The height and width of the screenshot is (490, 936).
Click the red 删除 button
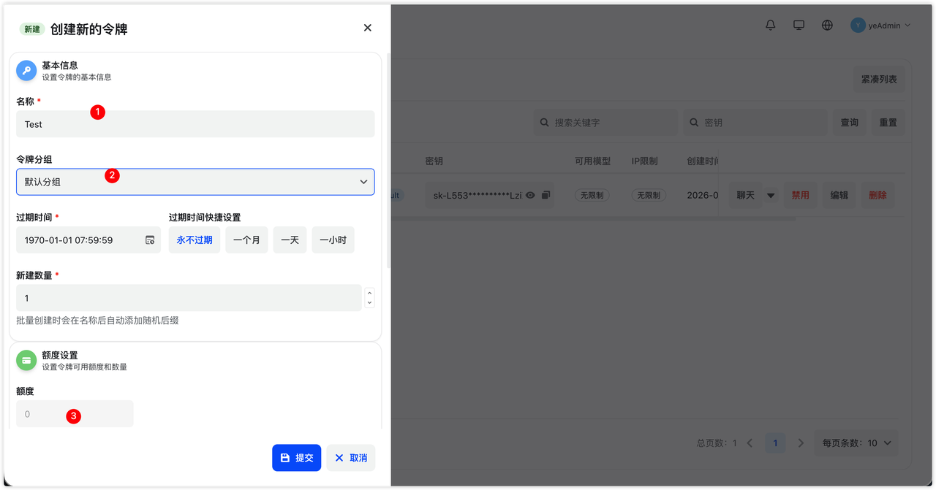(x=877, y=195)
